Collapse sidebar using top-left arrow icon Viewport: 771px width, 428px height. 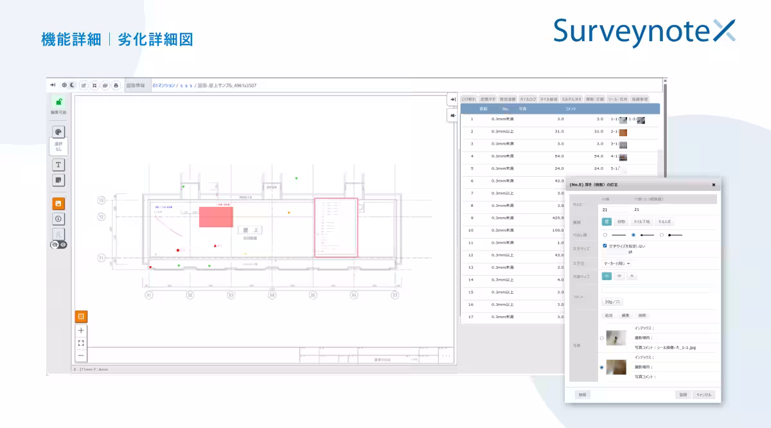coord(53,85)
